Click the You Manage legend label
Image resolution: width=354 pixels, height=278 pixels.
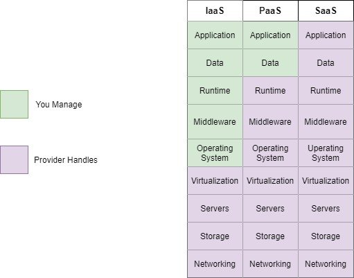click(x=59, y=105)
